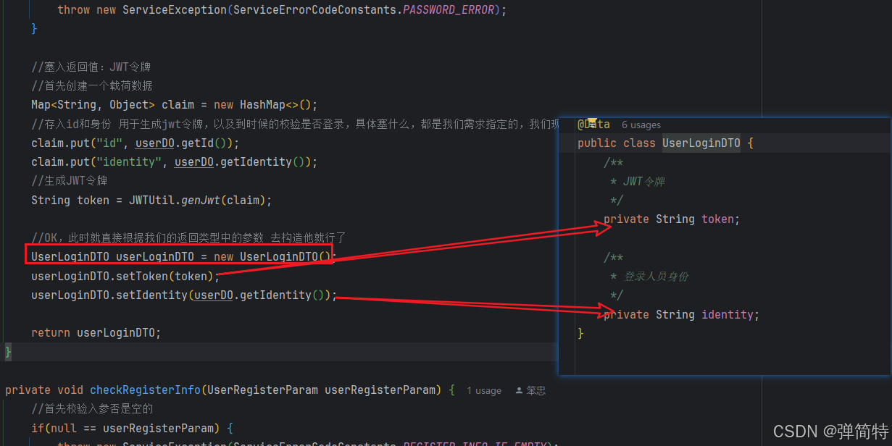Click the 笨忠 author hint
Viewport: 892px width, 446px height.
[x=536, y=390]
